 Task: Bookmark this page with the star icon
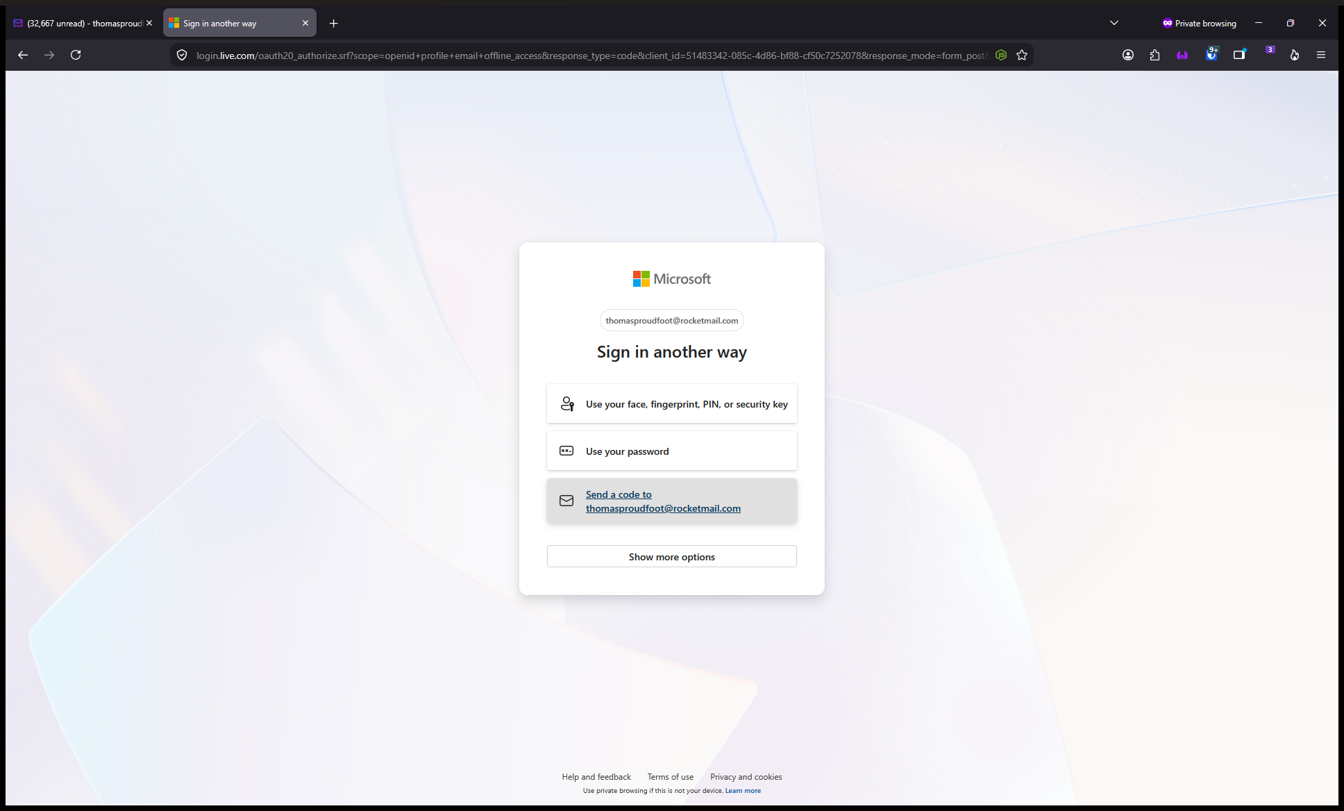click(x=1022, y=55)
